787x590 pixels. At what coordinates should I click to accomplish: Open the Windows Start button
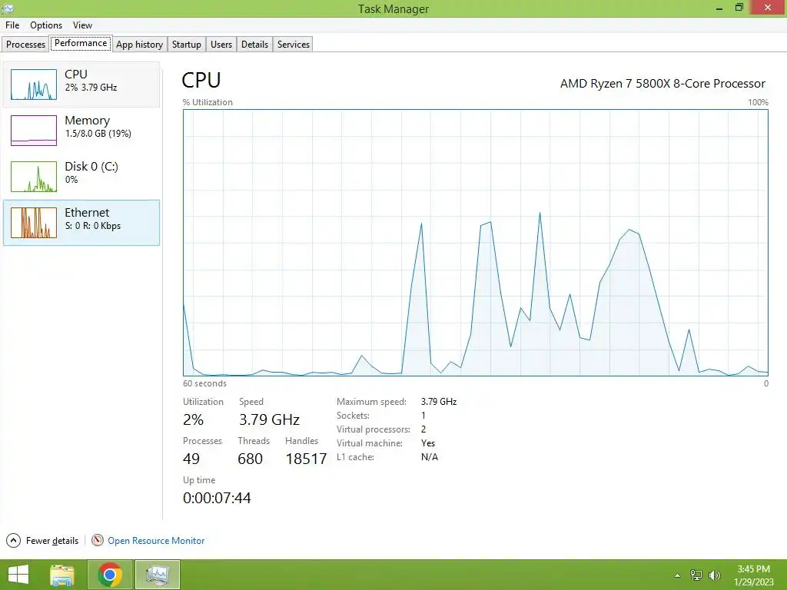[x=18, y=575]
